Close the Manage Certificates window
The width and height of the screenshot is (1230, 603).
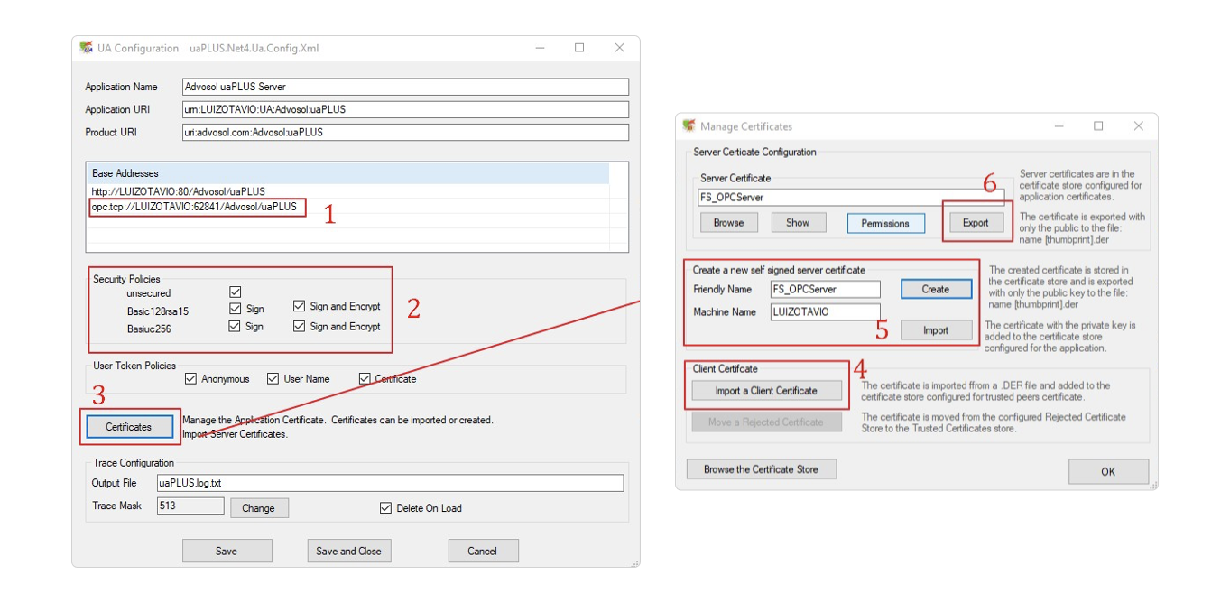(x=1139, y=126)
